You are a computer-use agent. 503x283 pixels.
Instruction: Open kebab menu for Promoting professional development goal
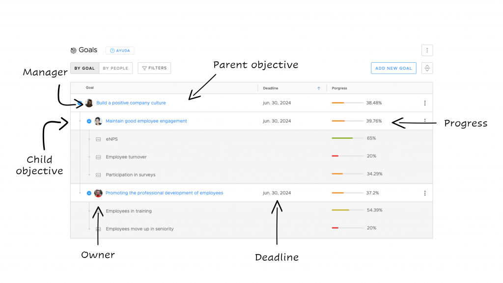(x=425, y=193)
